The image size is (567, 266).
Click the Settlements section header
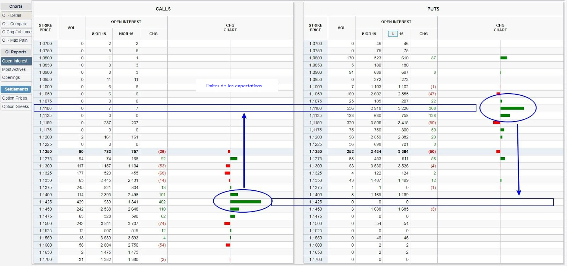click(16, 89)
